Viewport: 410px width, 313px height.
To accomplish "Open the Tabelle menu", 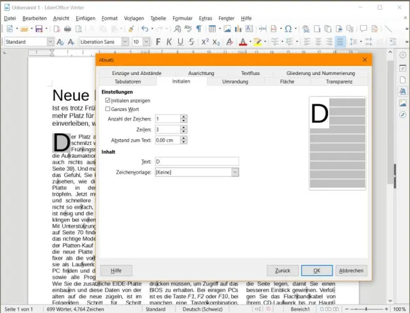I will (158, 19).
